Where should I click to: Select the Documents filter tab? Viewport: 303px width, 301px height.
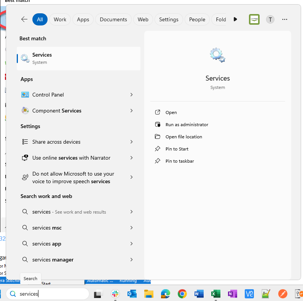point(113,19)
